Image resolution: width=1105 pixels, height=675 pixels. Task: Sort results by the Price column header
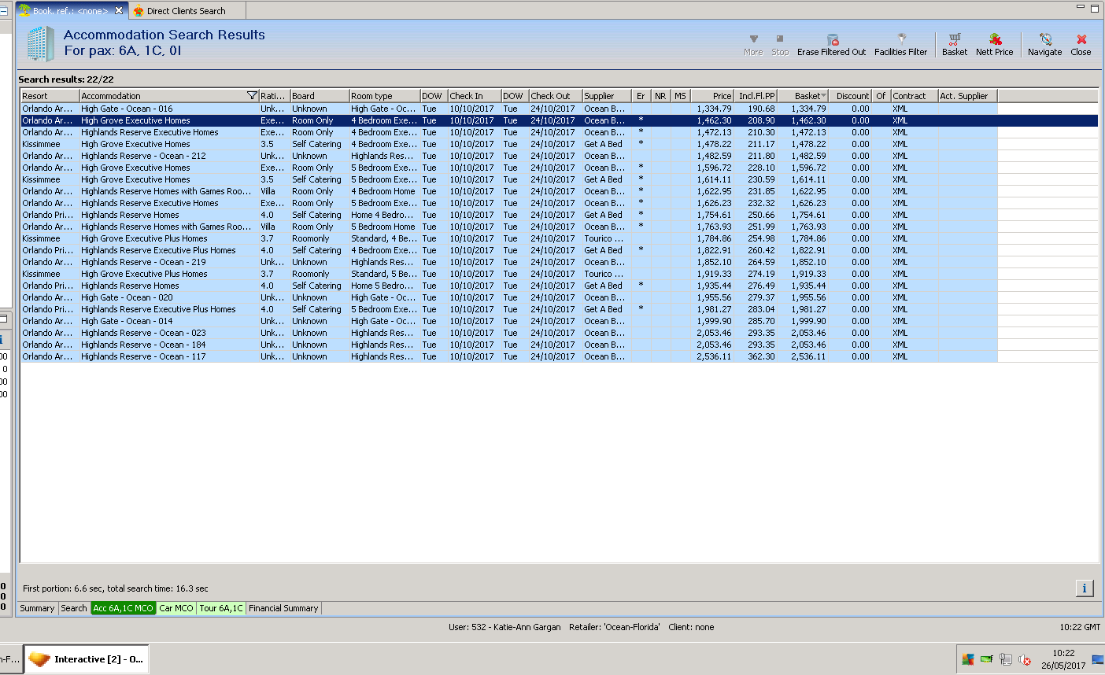(x=712, y=96)
